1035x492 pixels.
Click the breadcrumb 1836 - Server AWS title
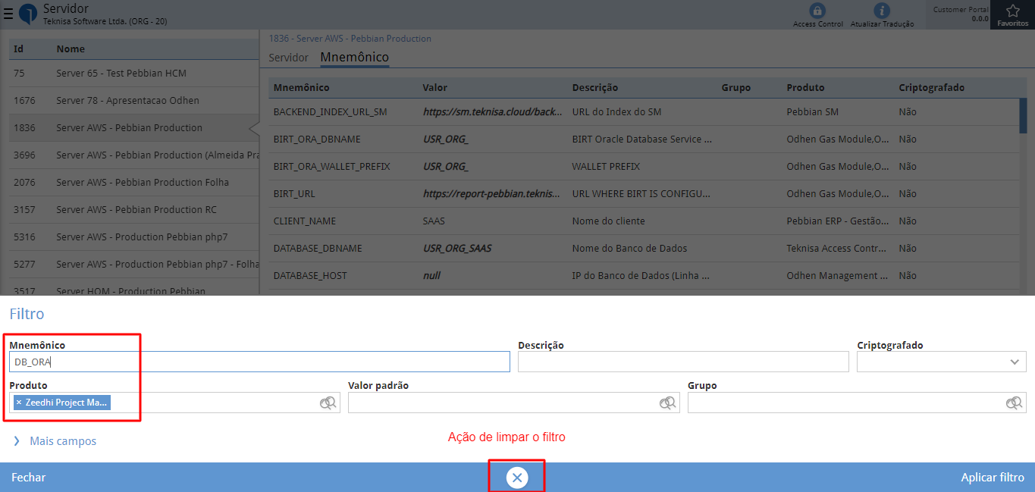(350, 39)
